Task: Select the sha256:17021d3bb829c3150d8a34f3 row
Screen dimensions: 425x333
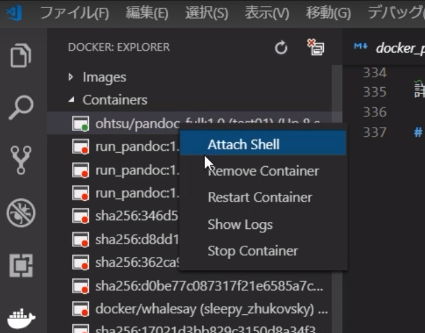Action: (189, 328)
